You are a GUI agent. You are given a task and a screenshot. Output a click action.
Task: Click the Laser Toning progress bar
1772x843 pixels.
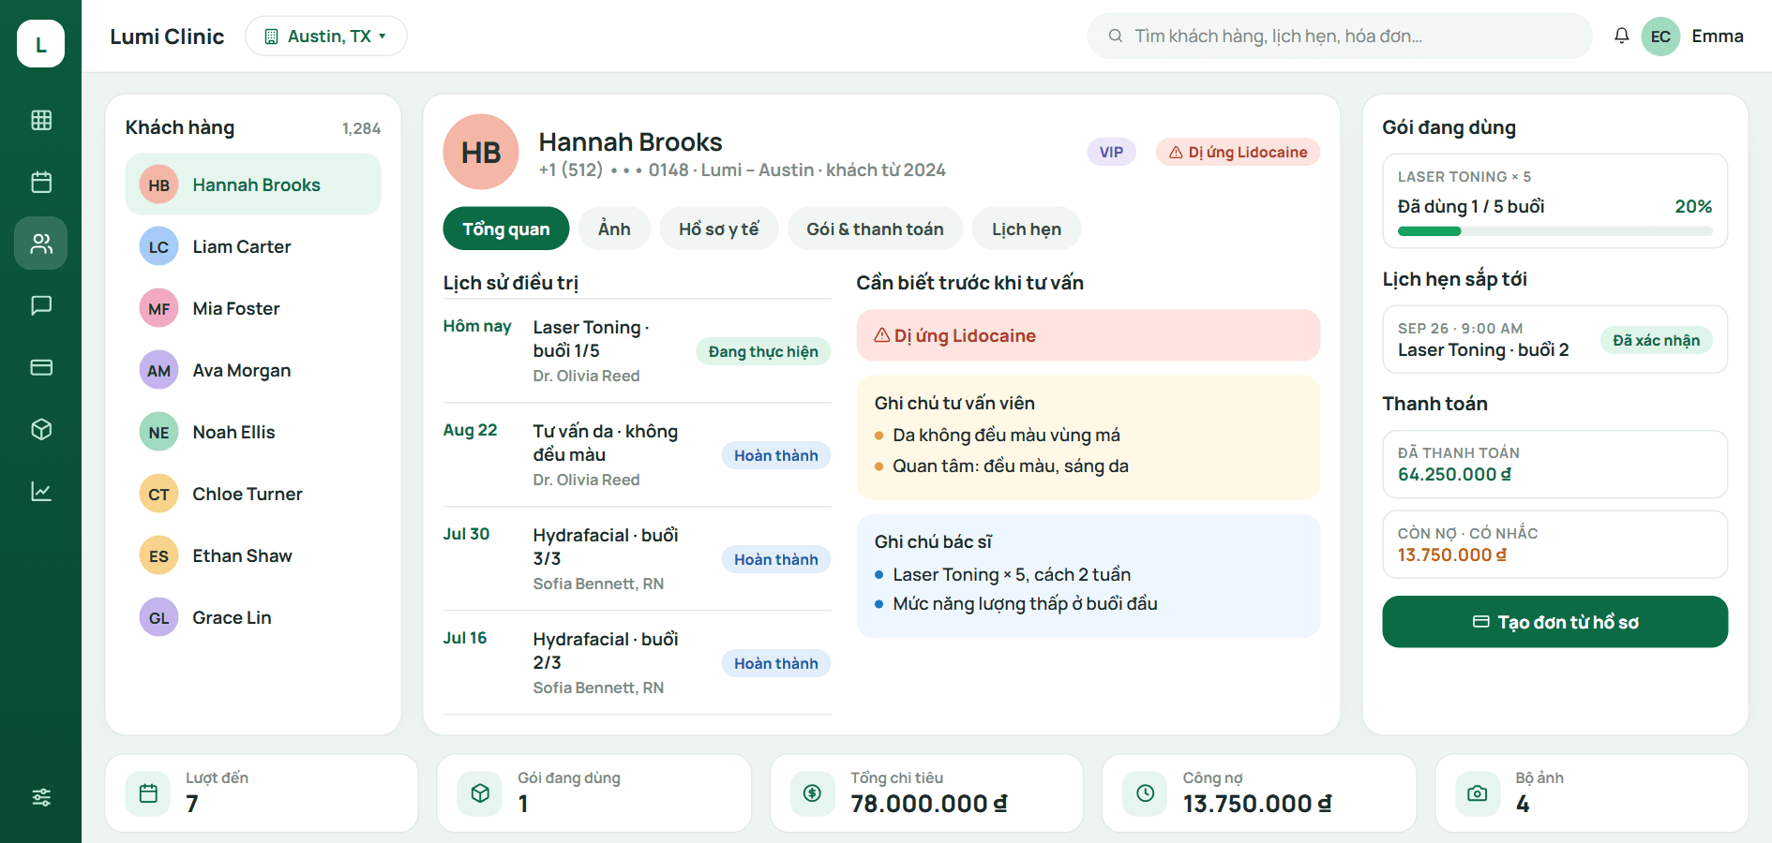tap(1554, 231)
